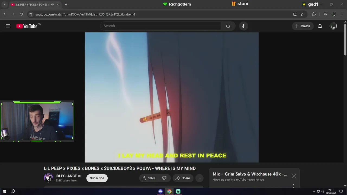Viewport: 347px width, 195px height.
Task: Reload the current page
Action: point(21,14)
